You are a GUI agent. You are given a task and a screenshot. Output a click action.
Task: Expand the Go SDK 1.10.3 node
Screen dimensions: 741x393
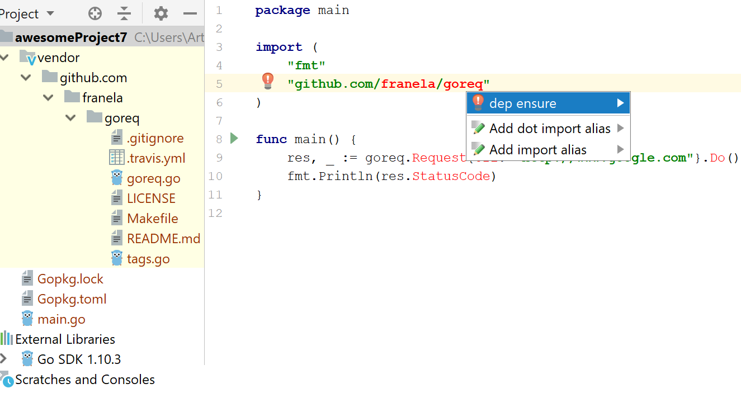click(4, 359)
